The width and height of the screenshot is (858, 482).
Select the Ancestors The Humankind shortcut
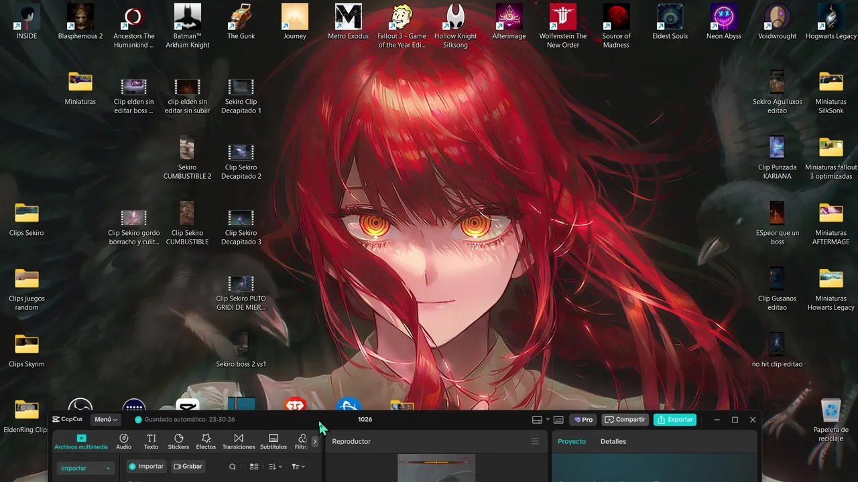coord(134,26)
